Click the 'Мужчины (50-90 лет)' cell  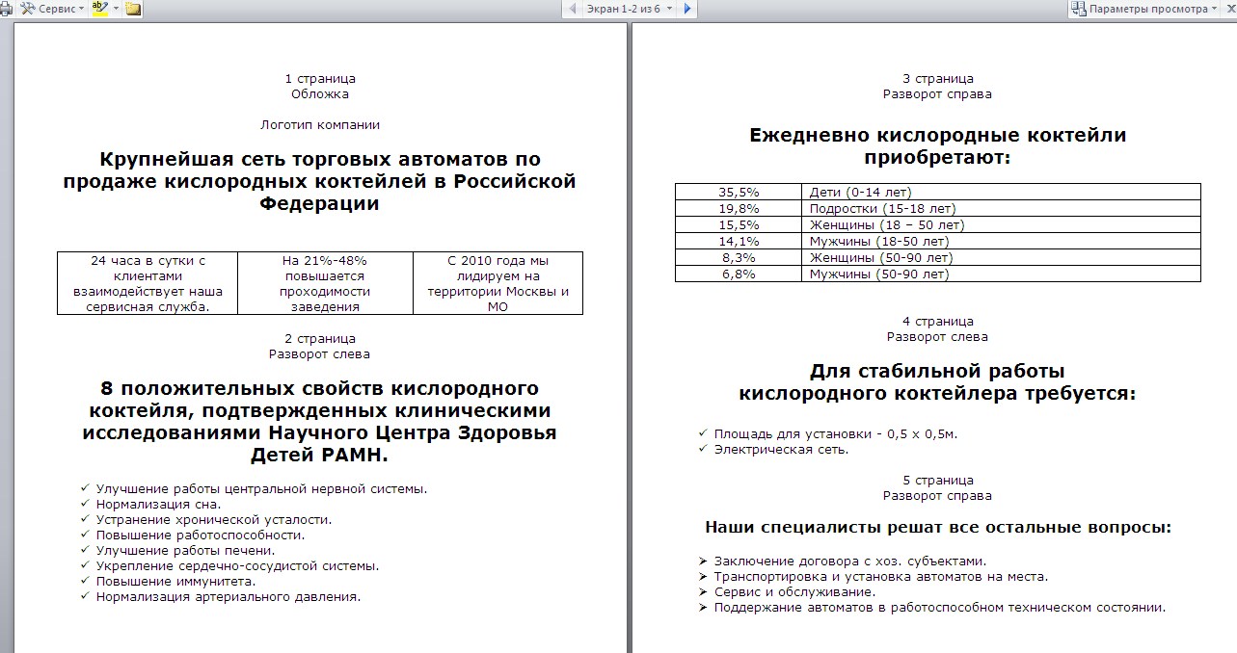pyautogui.click(x=1001, y=274)
